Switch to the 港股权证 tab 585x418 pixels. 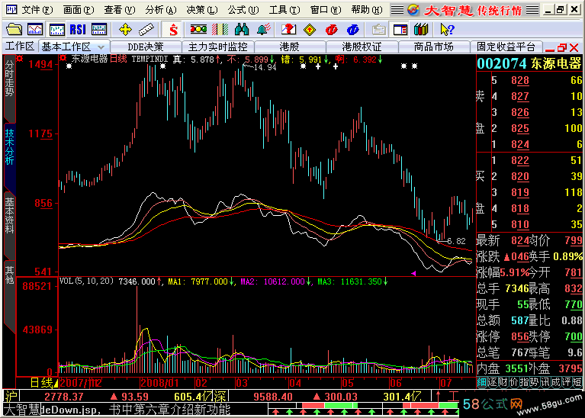coord(362,47)
